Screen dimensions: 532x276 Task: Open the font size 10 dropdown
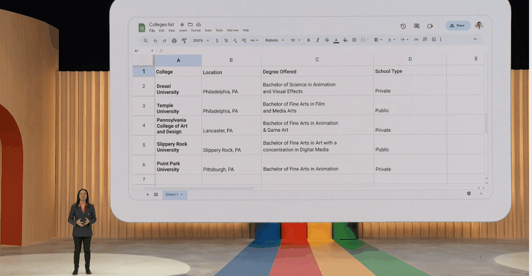pos(295,40)
